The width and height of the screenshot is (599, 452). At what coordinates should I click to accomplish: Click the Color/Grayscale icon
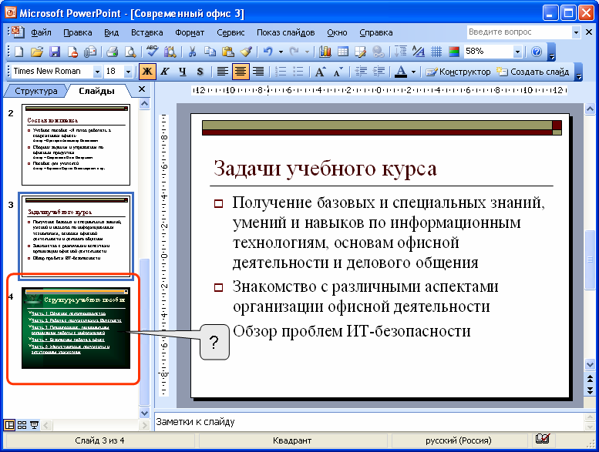454,52
